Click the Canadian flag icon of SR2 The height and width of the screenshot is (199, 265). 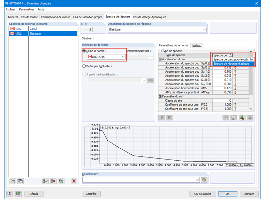tap(12, 34)
